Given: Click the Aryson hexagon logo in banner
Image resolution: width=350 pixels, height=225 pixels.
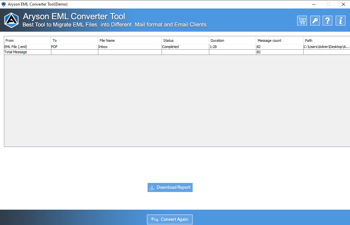Looking at the screenshot, I should pyautogui.click(x=11, y=20).
